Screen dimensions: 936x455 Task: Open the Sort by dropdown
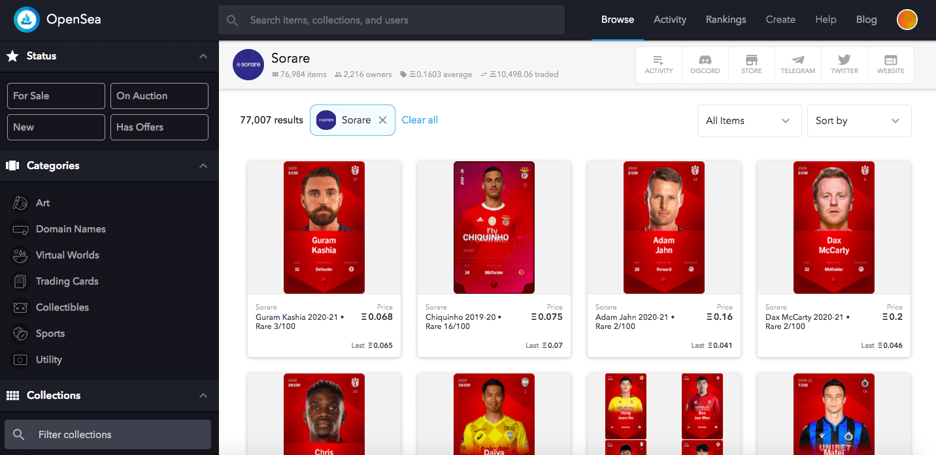860,121
